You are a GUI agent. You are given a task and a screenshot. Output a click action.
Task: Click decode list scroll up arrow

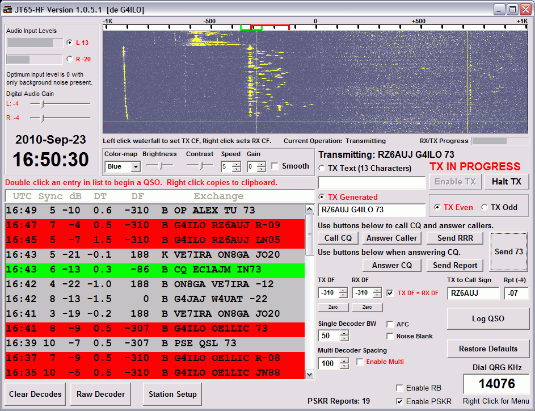309,209
